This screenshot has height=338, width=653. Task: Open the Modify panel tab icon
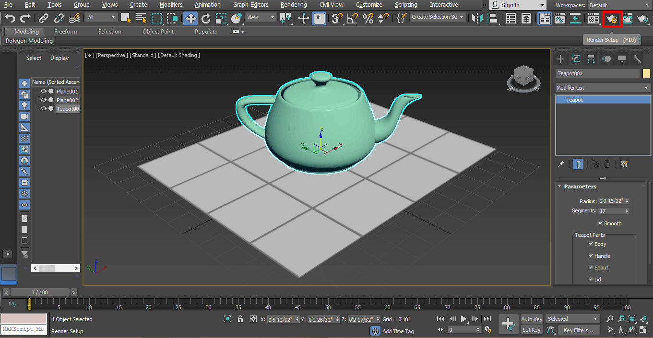(x=576, y=59)
